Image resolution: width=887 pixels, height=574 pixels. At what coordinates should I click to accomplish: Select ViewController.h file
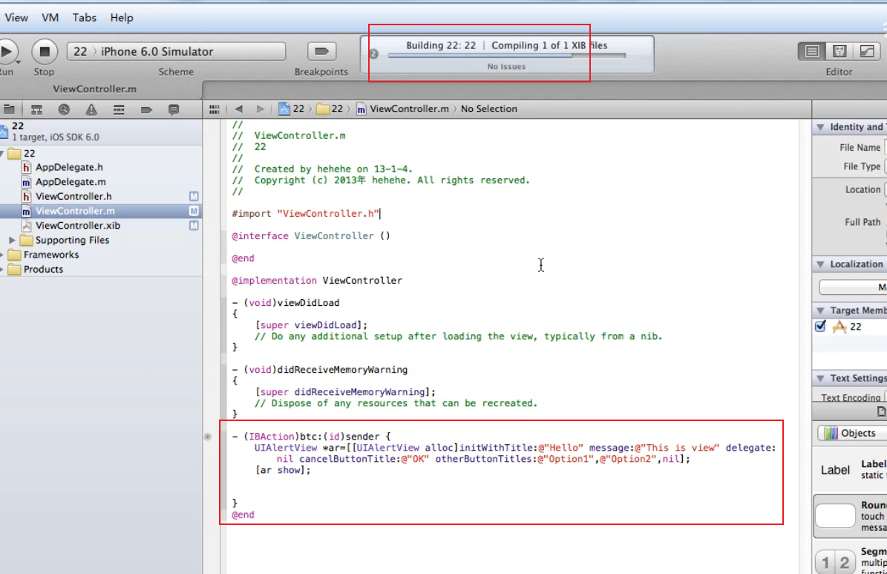point(73,197)
